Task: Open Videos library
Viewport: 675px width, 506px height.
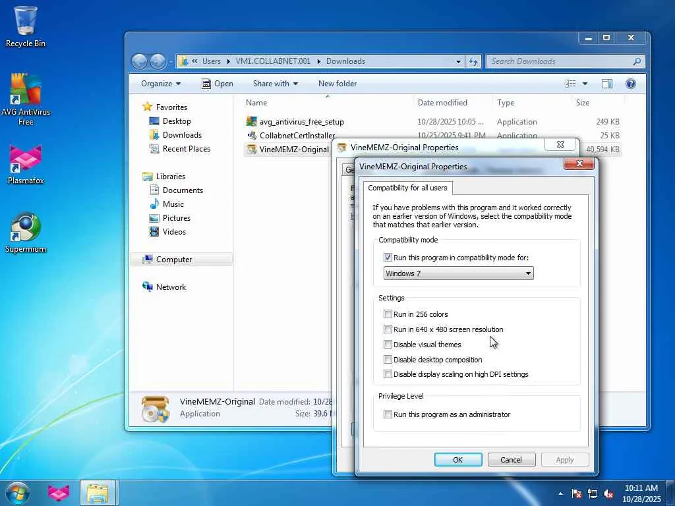Action: pyautogui.click(x=174, y=231)
